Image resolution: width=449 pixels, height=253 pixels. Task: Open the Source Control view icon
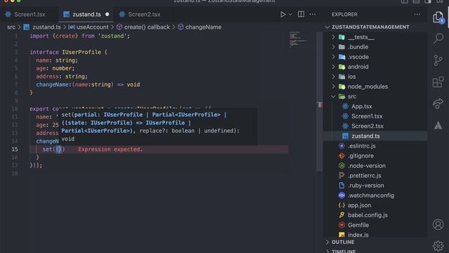click(x=438, y=60)
